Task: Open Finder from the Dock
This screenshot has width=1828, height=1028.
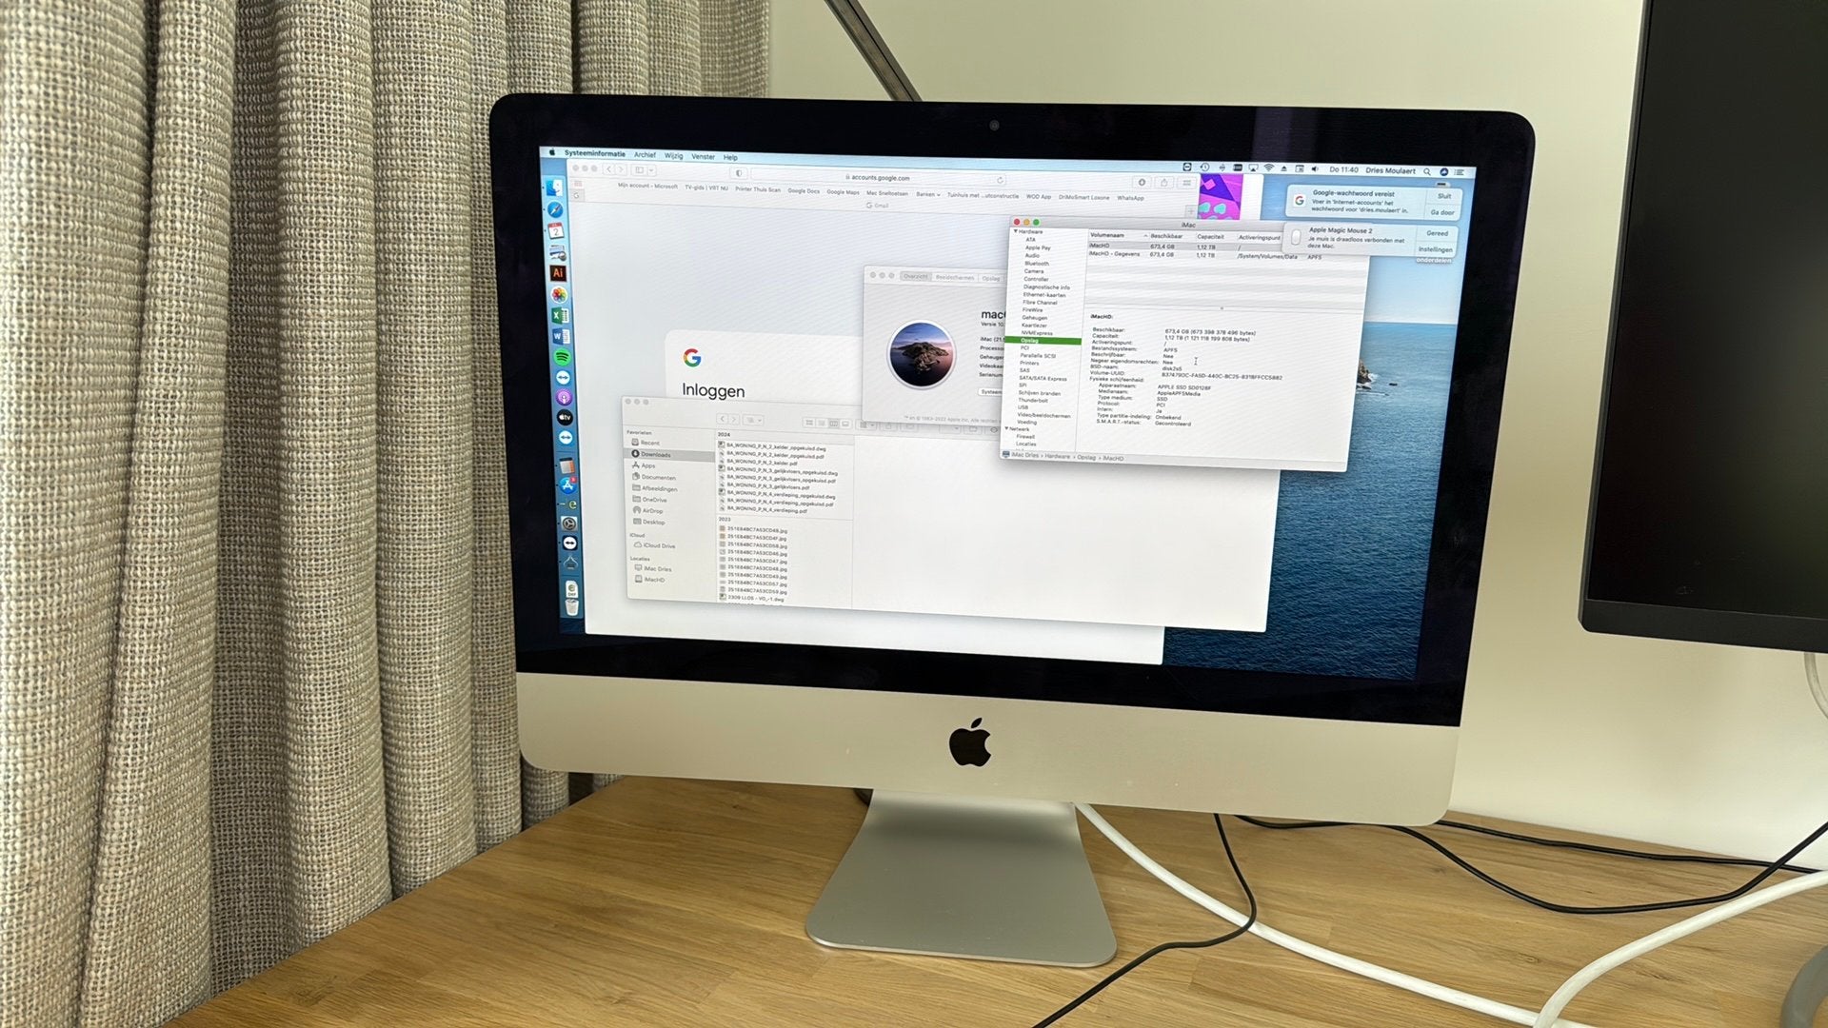Action: point(554,188)
